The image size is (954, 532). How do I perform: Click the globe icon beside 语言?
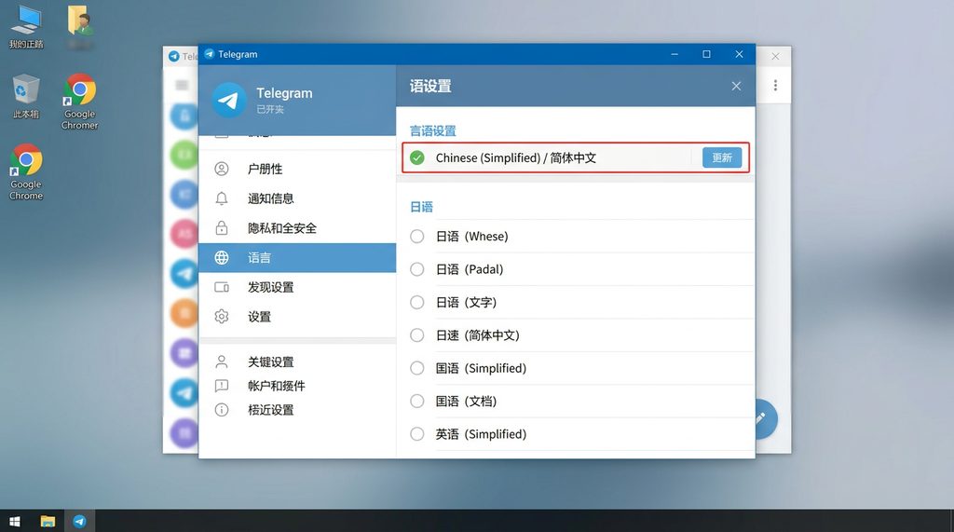(222, 257)
